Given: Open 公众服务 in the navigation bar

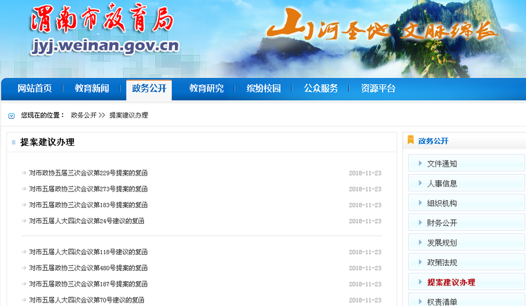Looking at the screenshot, I should tap(320, 88).
